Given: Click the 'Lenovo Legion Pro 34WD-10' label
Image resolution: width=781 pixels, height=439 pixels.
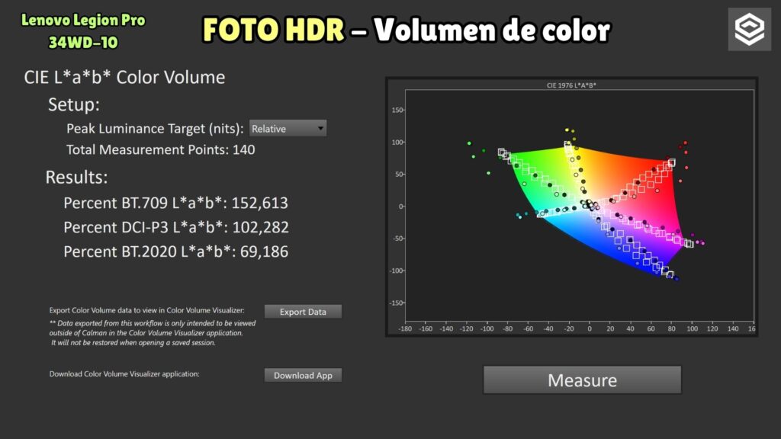Looking at the screenshot, I should 83,30.
